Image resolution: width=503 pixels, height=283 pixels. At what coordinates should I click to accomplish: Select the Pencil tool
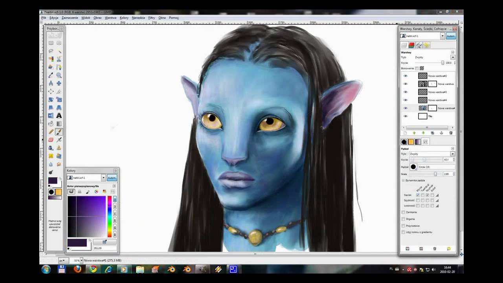pyautogui.click(x=51, y=132)
